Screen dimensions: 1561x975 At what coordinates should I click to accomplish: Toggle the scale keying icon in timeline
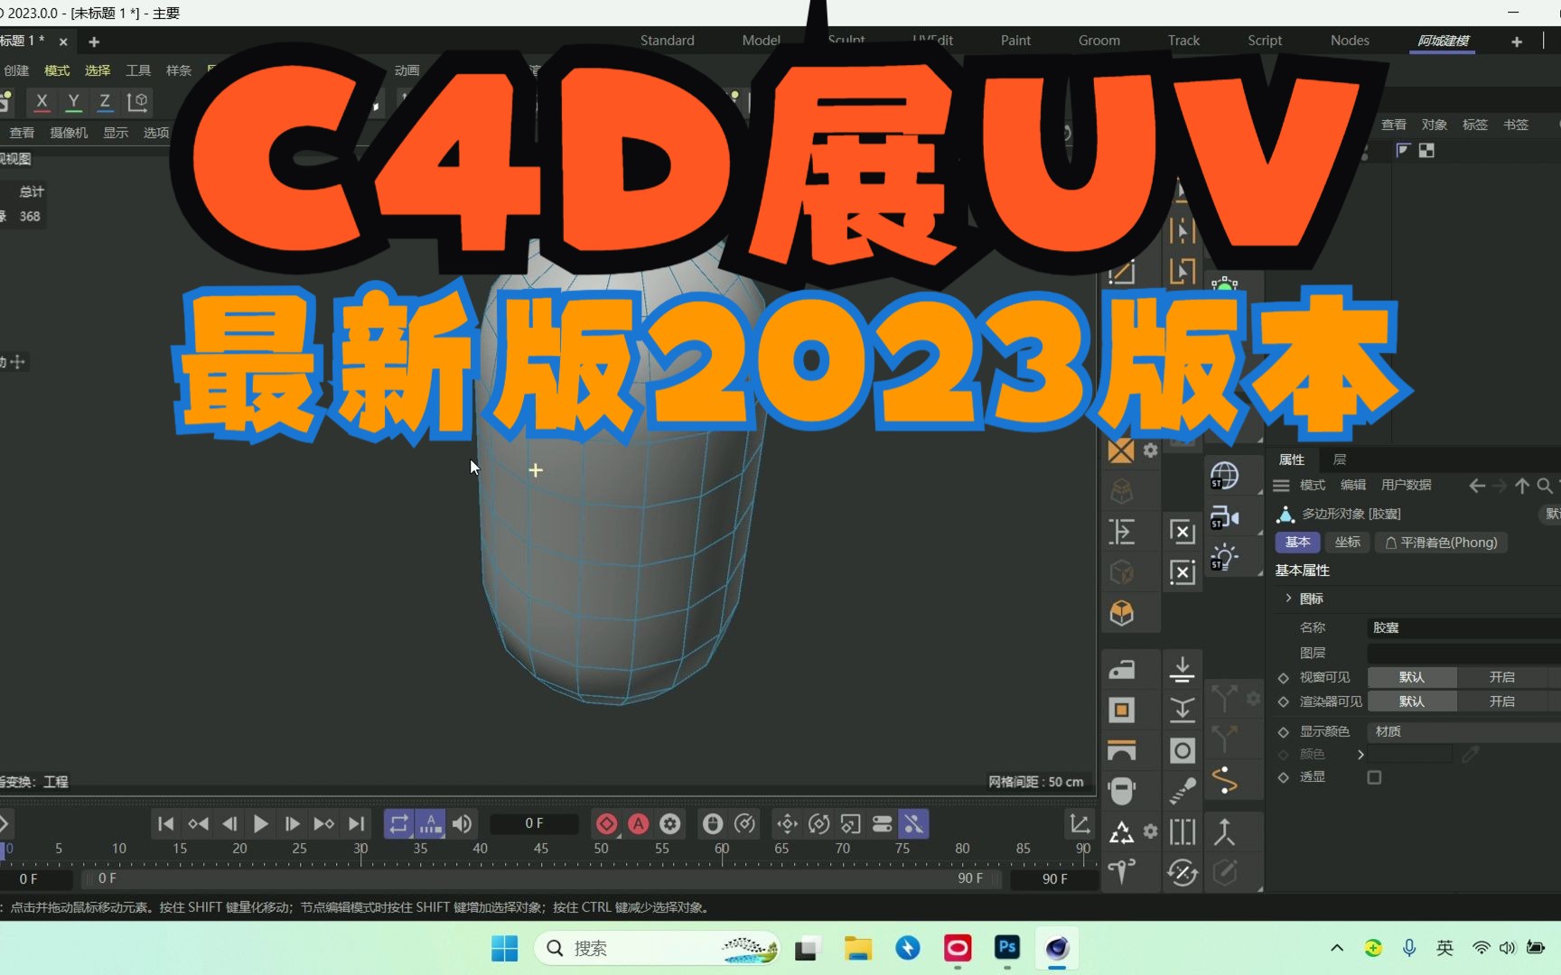point(850,823)
